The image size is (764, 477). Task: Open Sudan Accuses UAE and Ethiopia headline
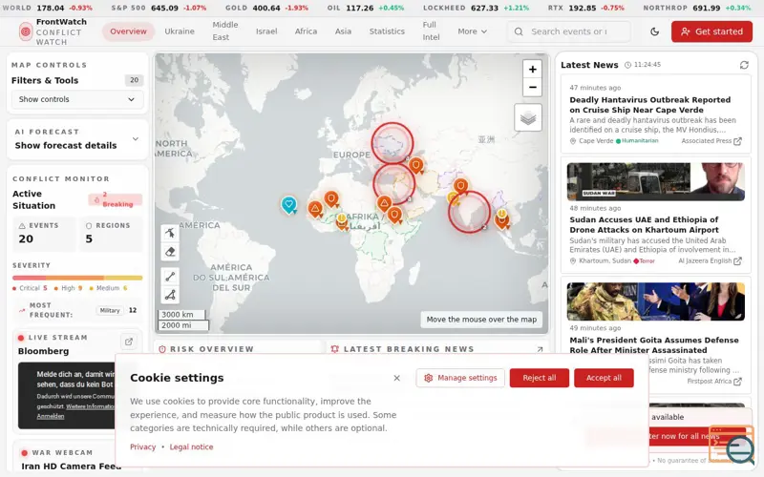(x=644, y=225)
